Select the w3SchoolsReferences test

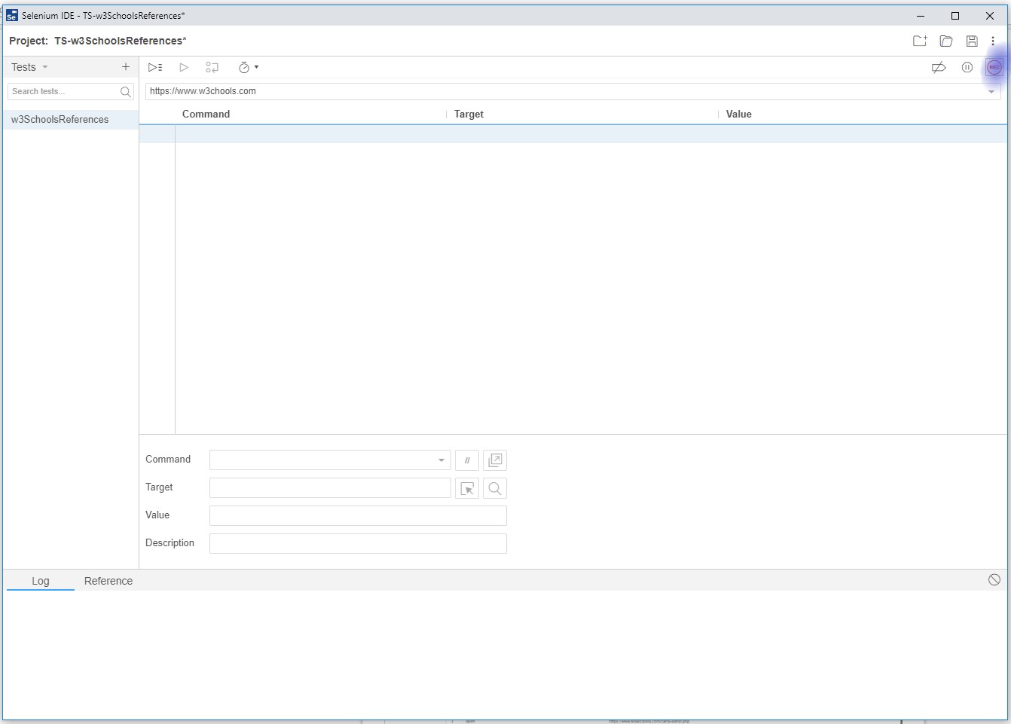click(x=71, y=120)
